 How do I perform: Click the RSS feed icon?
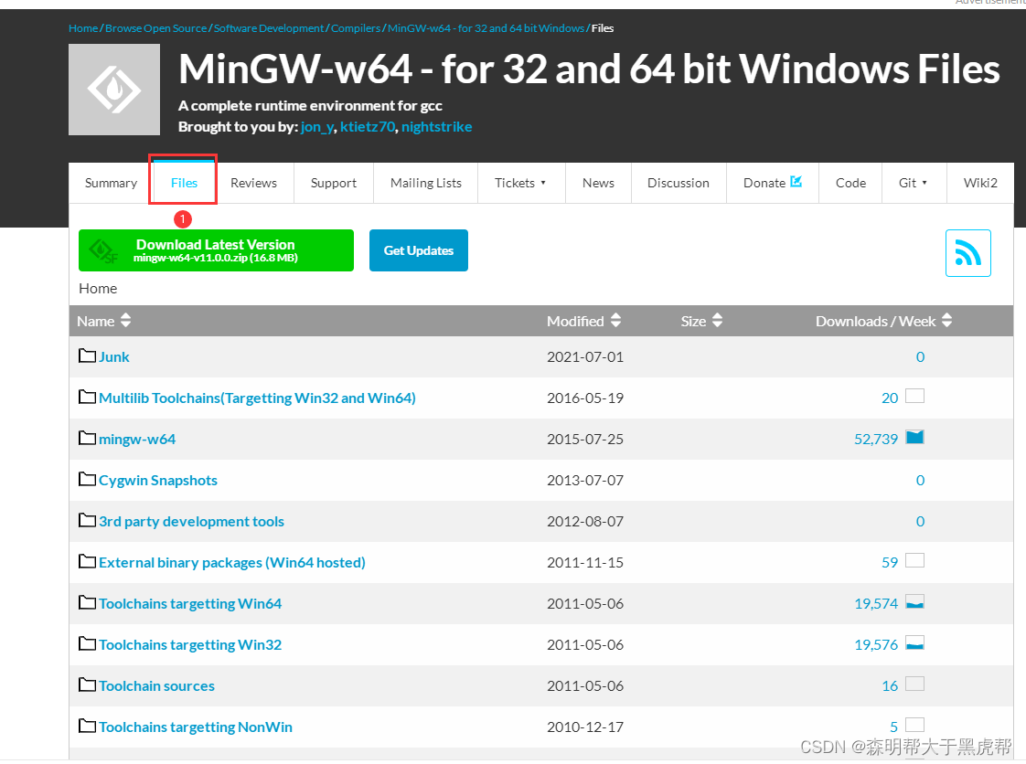967,253
